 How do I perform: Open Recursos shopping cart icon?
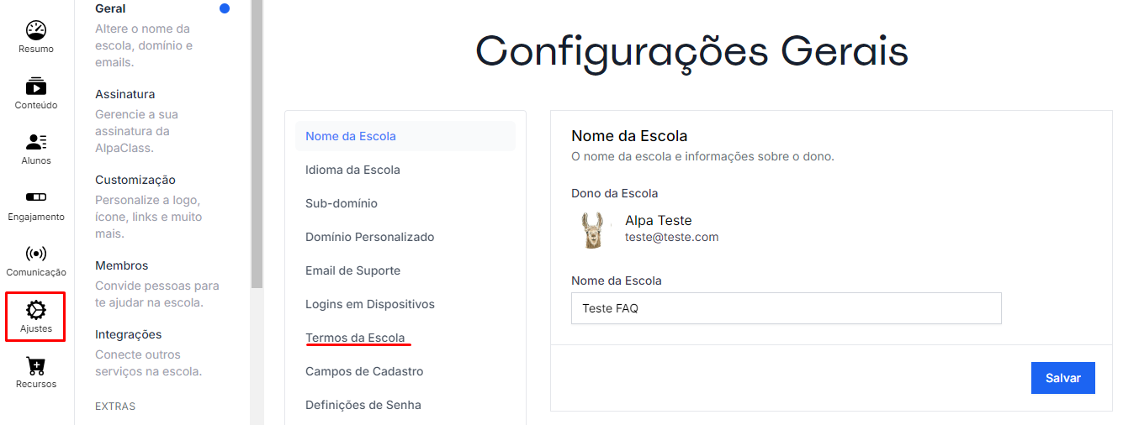point(36,366)
